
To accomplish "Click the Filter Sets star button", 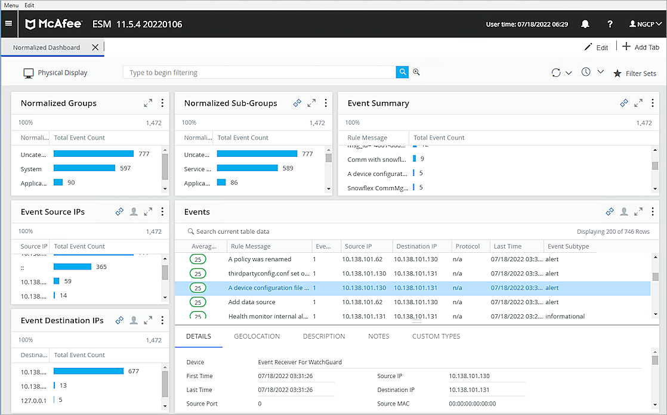I will pos(635,73).
